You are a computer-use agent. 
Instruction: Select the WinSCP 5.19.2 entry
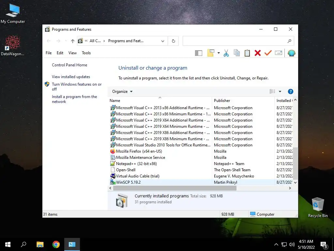click(200, 182)
